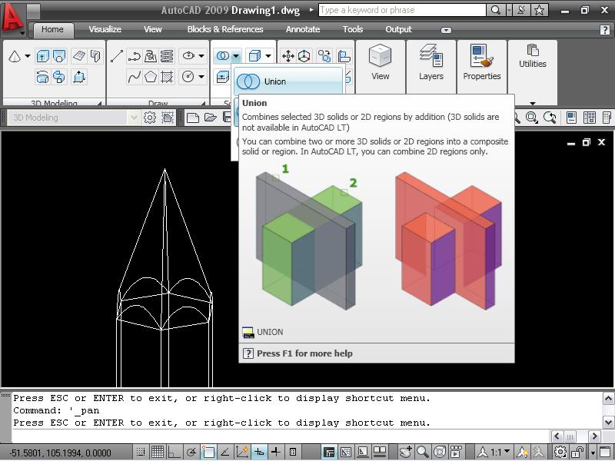The height and width of the screenshot is (461, 615).
Task: Select the 3D Rotate gizmo tool
Action: 304,56
